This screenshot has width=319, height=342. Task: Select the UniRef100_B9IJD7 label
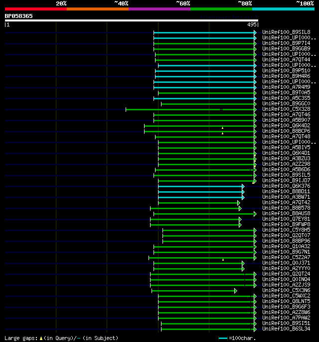[x=286, y=181]
